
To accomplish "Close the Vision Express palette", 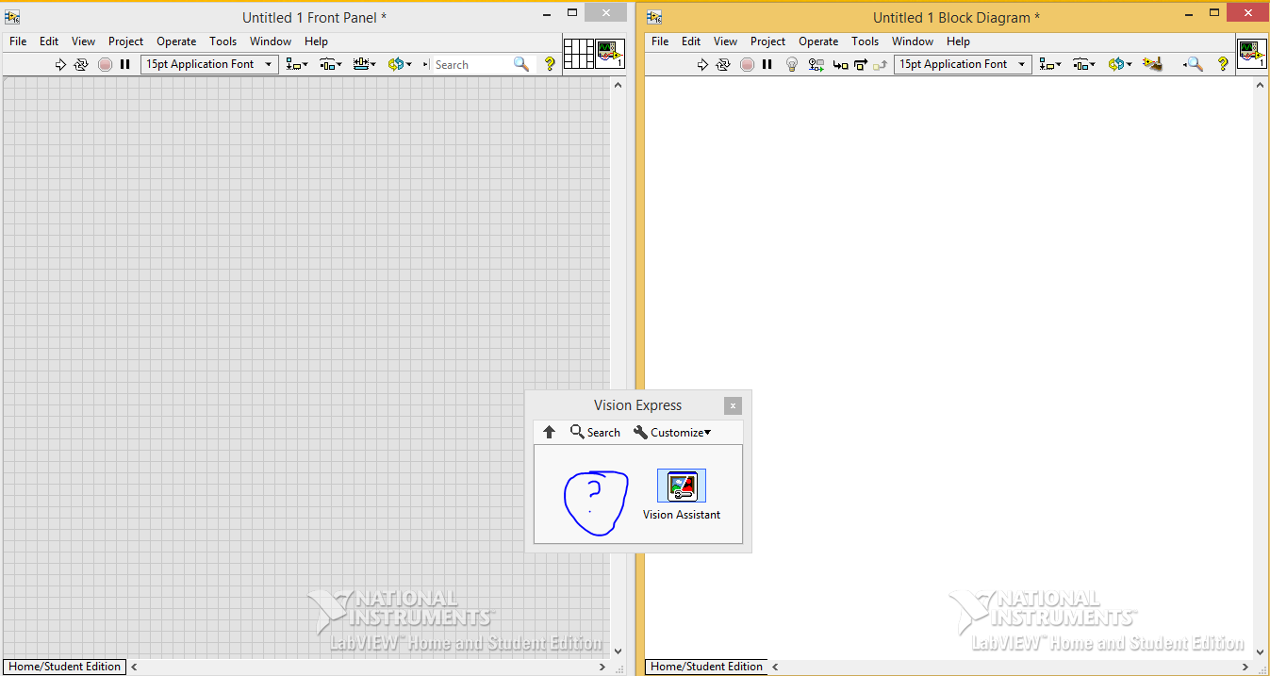I will (x=733, y=405).
